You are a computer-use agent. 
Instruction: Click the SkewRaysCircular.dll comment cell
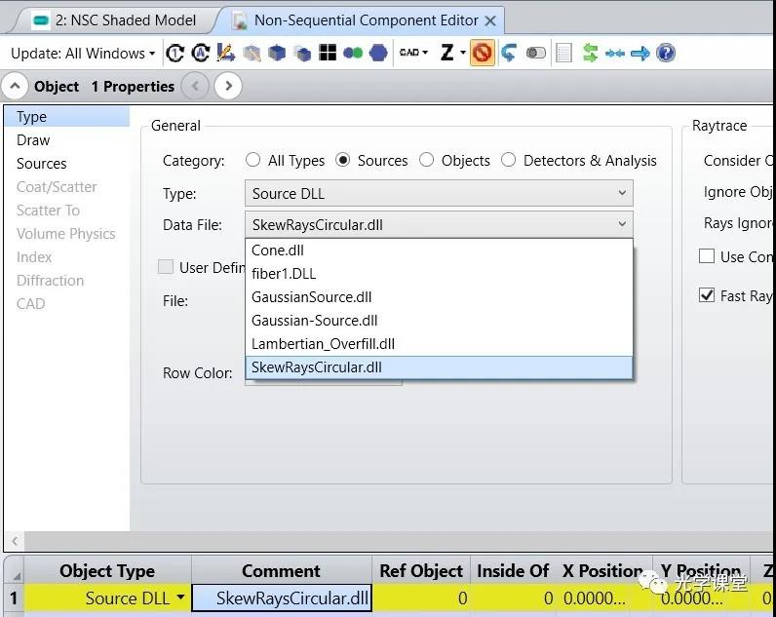click(282, 598)
